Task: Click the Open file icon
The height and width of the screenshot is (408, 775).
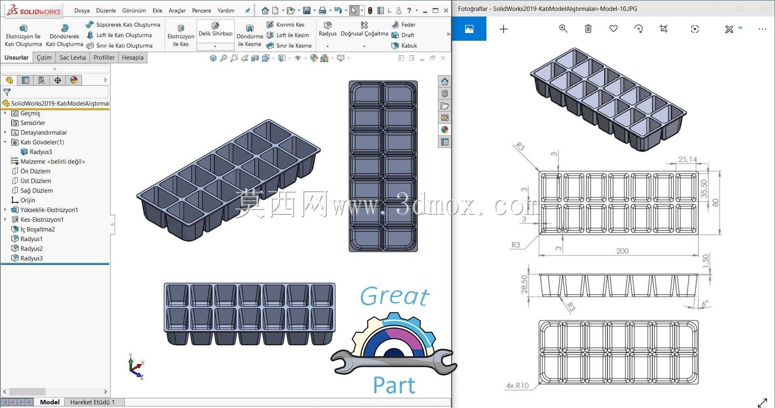Action: point(290,10)
